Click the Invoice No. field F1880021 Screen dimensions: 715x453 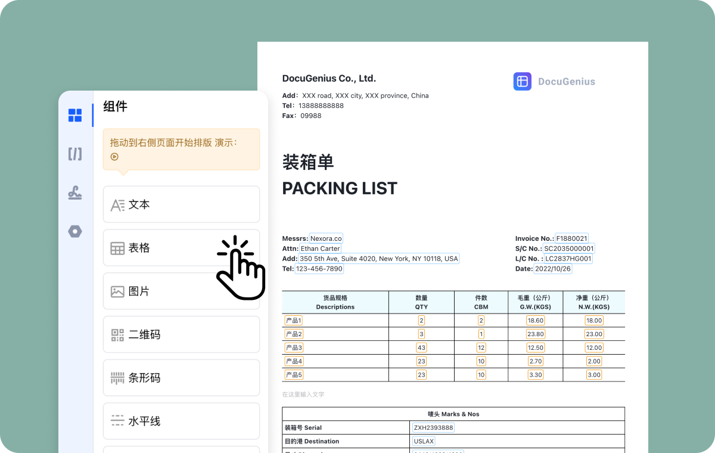point(572,238)
